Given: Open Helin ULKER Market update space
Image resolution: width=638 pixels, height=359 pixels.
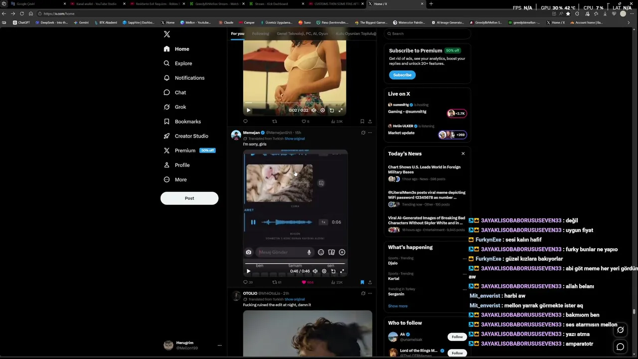Looking at the screenshot, I should (x=427, y=130).
